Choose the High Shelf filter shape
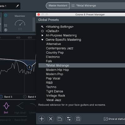 pos(21,106)
